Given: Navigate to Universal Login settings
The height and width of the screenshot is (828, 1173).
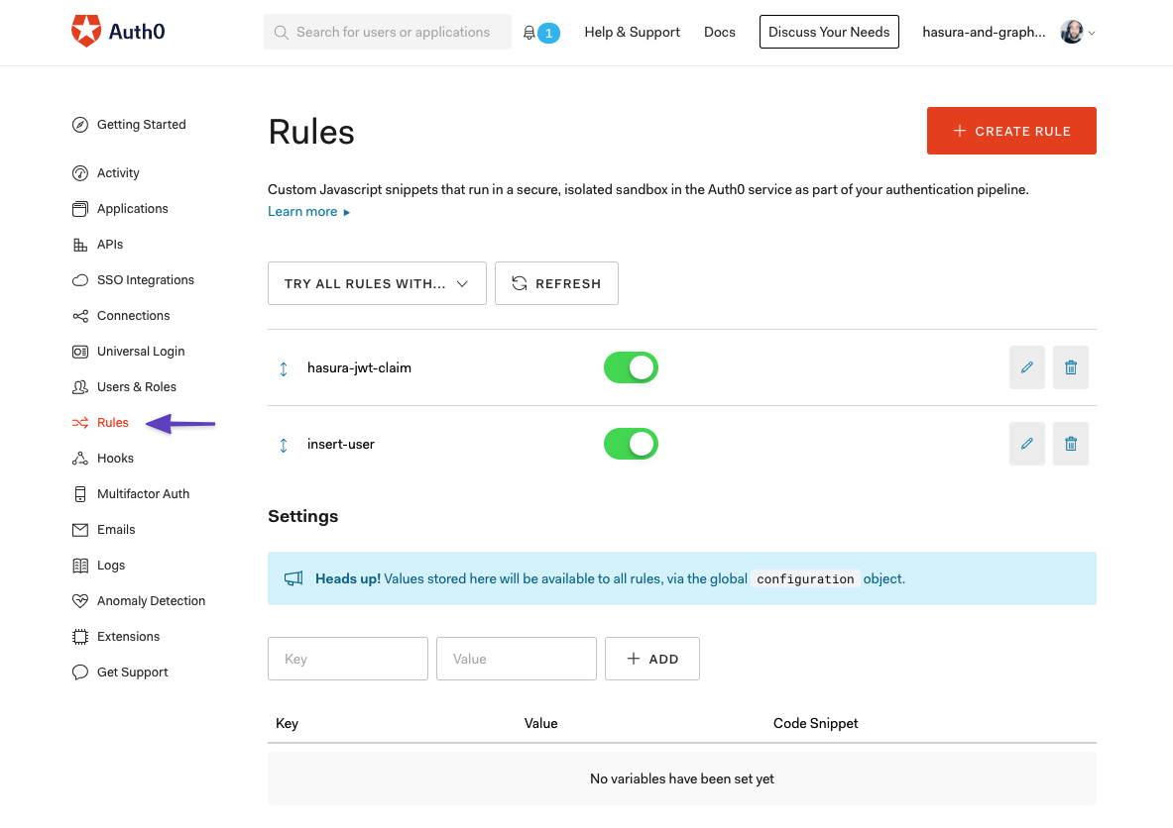Looking at the screenshot, I should click(x=140, y=351).
